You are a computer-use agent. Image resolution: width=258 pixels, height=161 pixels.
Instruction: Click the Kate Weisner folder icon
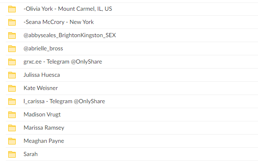tap(12, 88)
